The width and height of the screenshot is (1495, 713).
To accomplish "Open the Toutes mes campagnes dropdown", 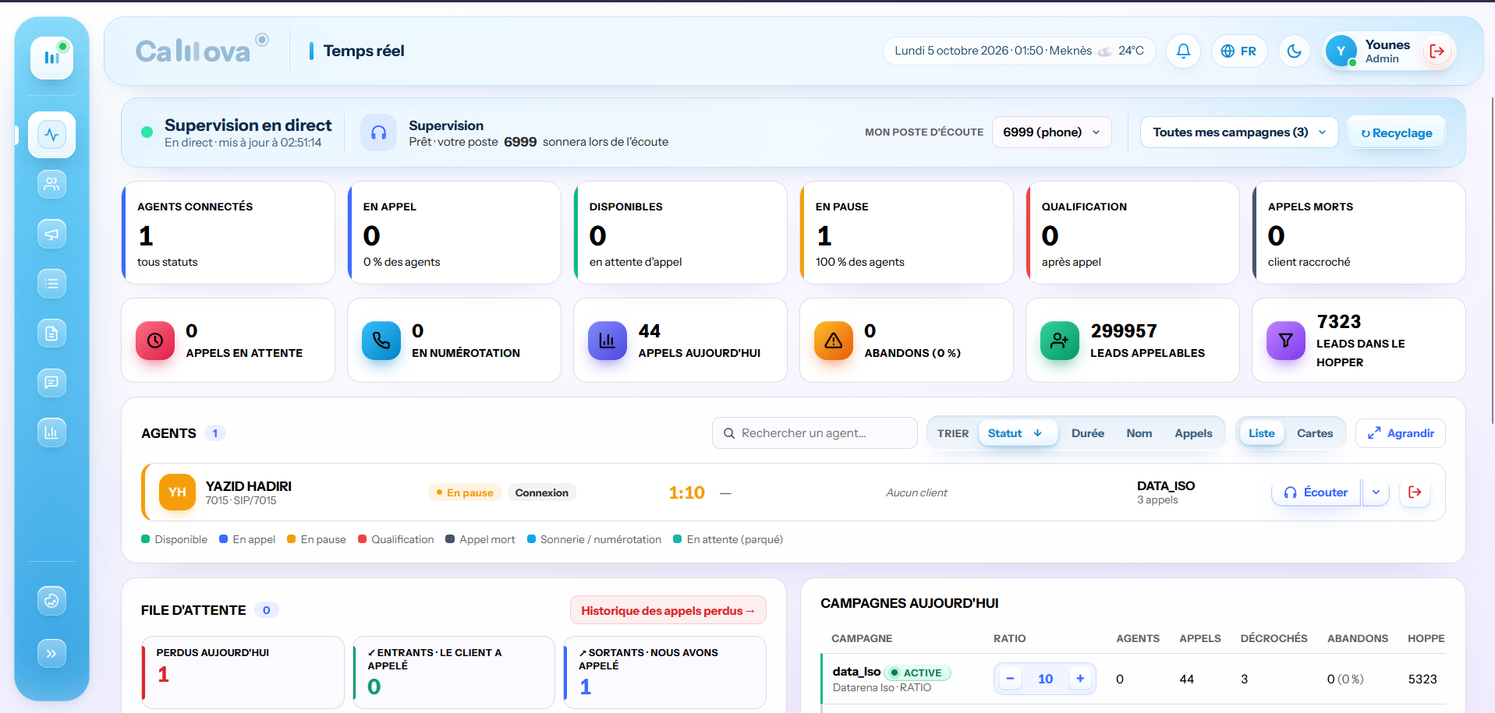I will (x=1238, y=132).
